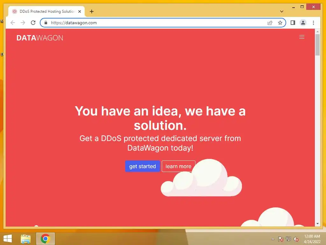Click the learn more button

pos(178,166)
